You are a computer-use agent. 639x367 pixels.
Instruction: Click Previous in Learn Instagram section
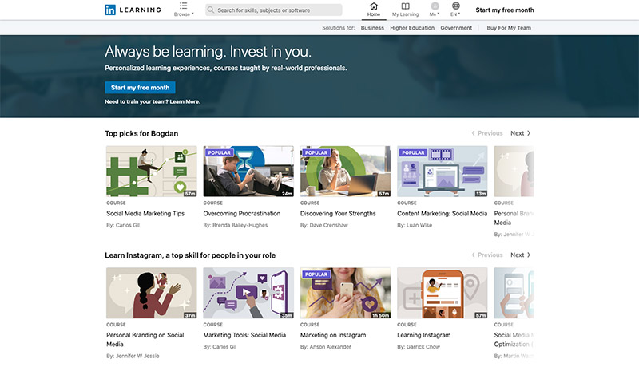coord(487,255)
